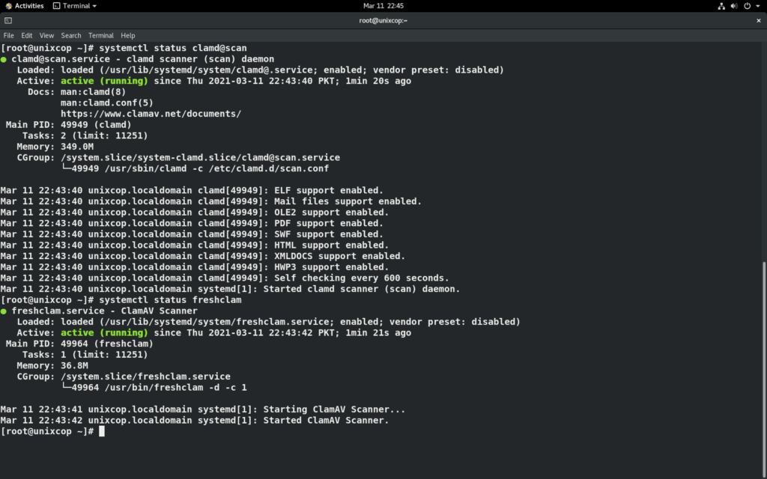Click the /usr/lib/systemd/system/clamd@.service path
The image size is (767, 479).
pos(208,70)
